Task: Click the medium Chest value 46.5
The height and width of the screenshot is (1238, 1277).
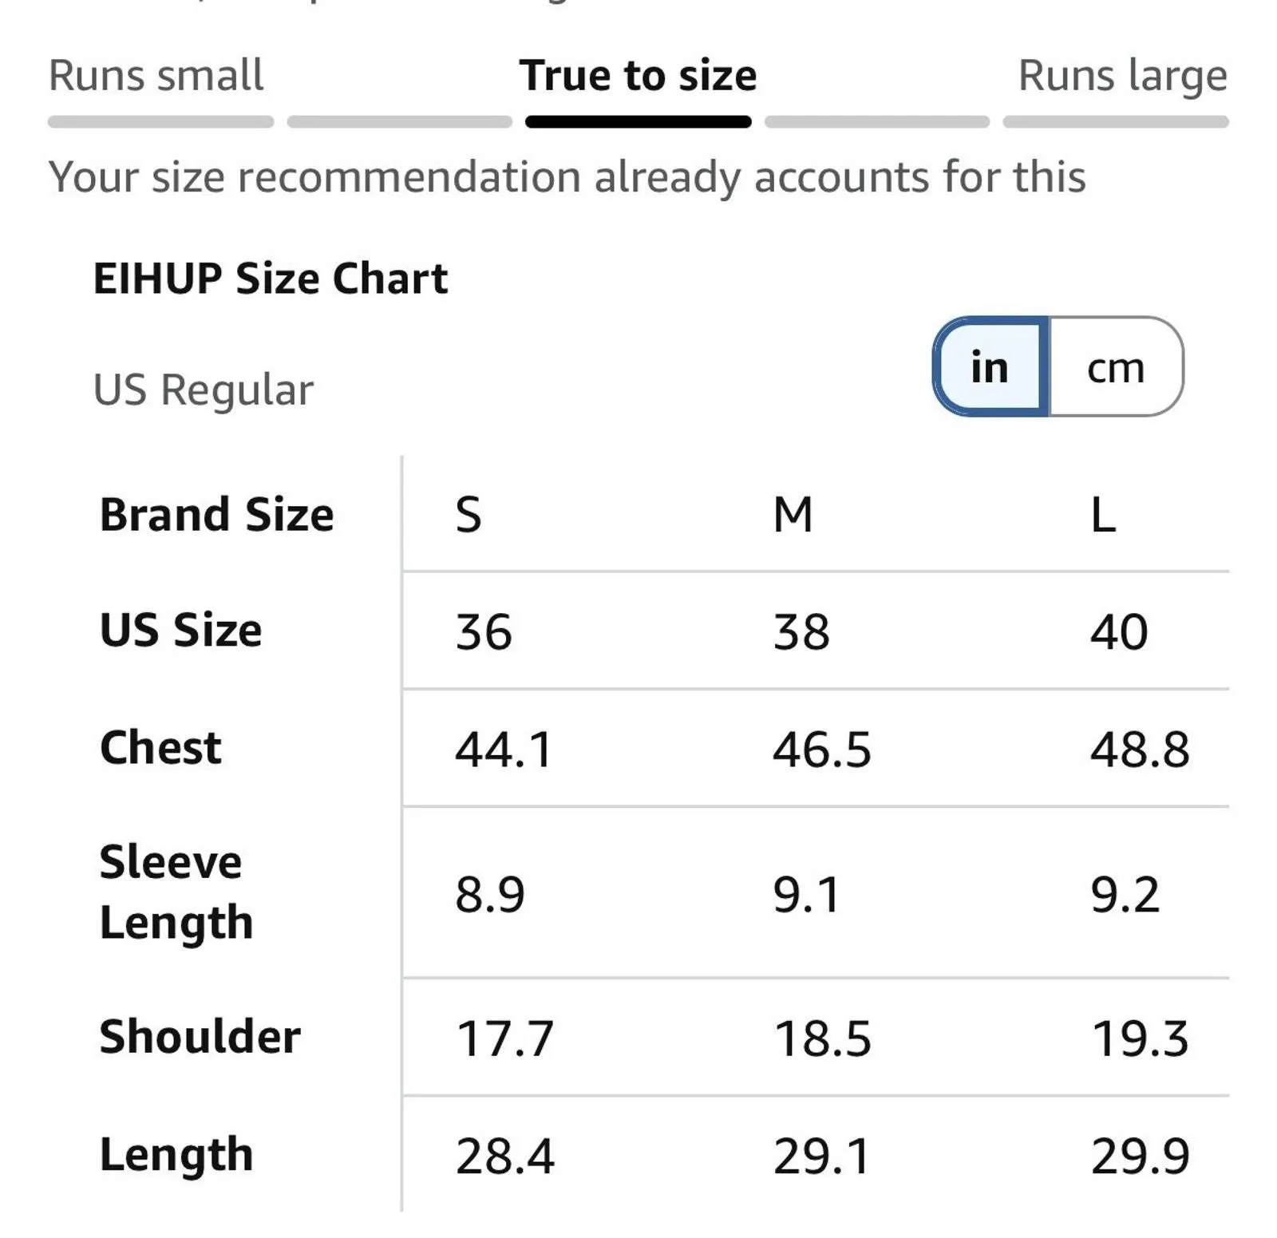Action: pos(822,750)
